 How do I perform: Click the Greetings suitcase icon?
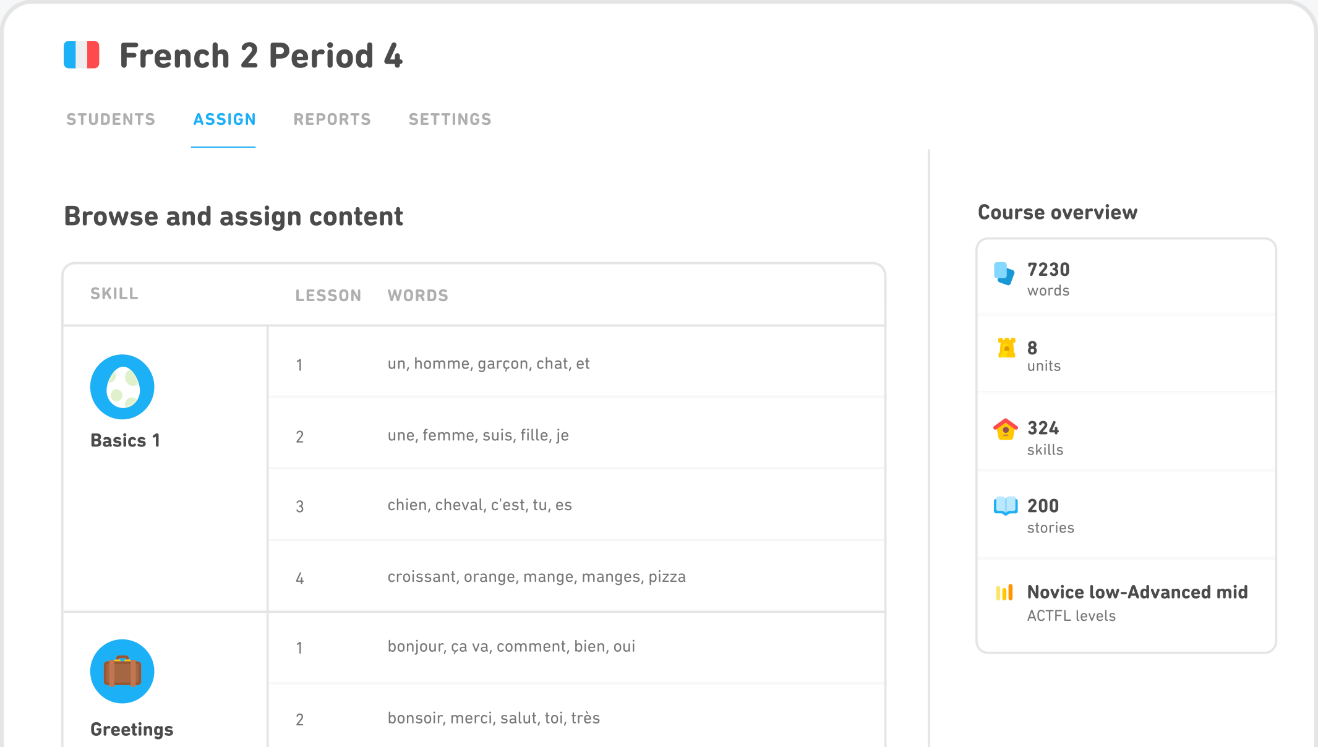click(122, 672)
